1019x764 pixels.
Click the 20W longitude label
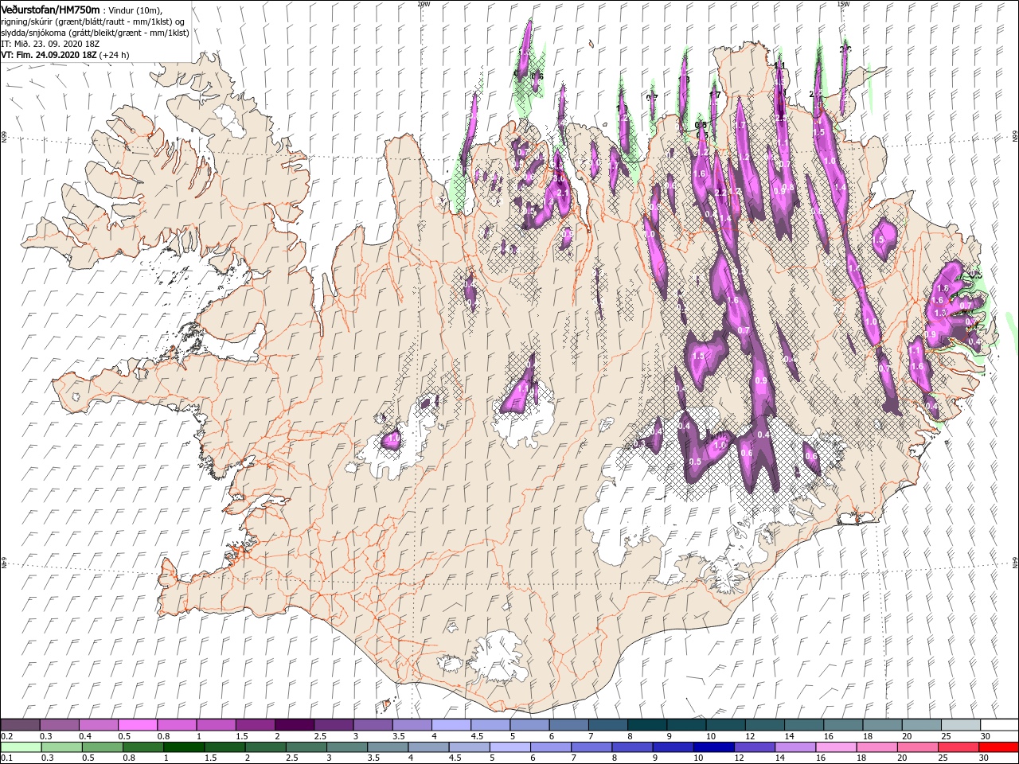coord(423,4)
